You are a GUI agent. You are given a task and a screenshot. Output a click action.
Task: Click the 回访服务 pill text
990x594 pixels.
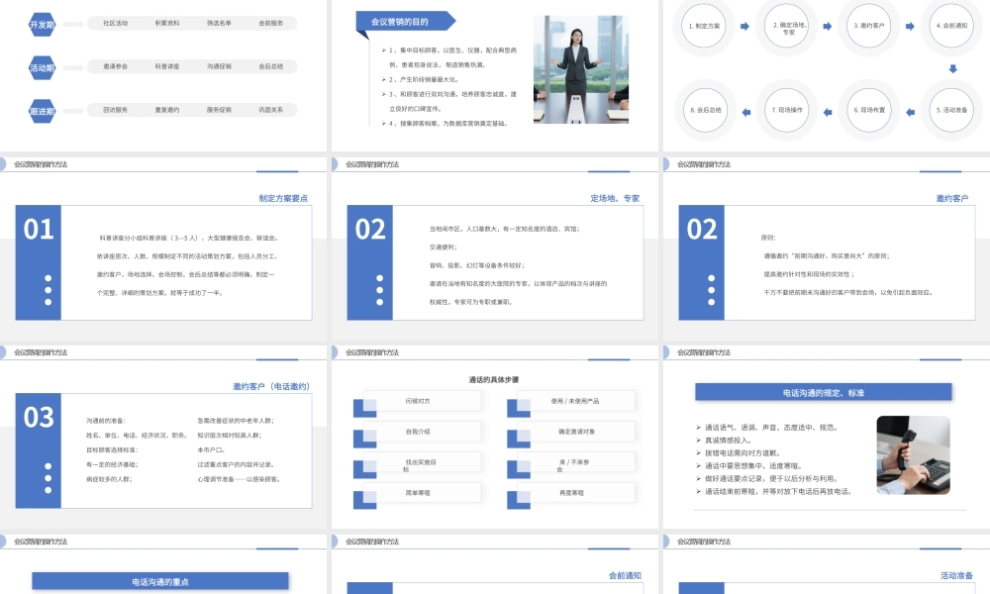coord(116,110)
